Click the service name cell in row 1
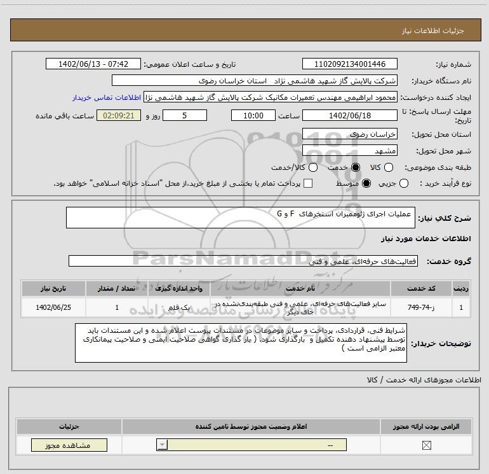The width and height of the screenshot is (489, 474). (x=300, y=307)
